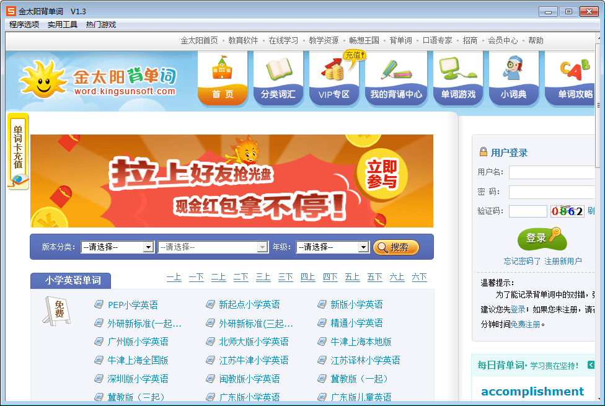
Task: Click the book icon beside 北师大版小学英语
Action: [210, 342]
